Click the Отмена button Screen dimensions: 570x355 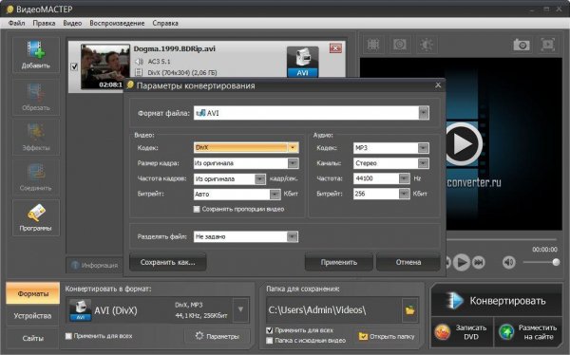point(408,262)
